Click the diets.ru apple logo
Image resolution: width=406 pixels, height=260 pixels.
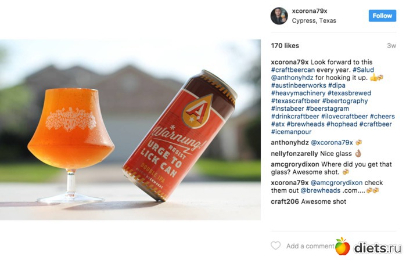point(342,246)
